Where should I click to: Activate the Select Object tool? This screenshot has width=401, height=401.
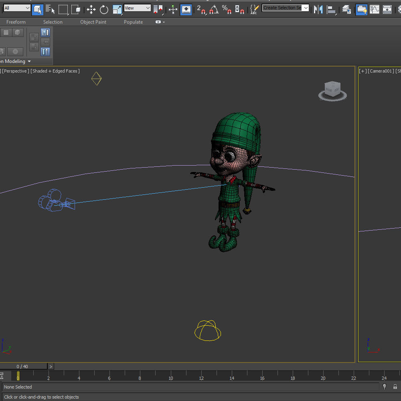[x=38, y=10]
